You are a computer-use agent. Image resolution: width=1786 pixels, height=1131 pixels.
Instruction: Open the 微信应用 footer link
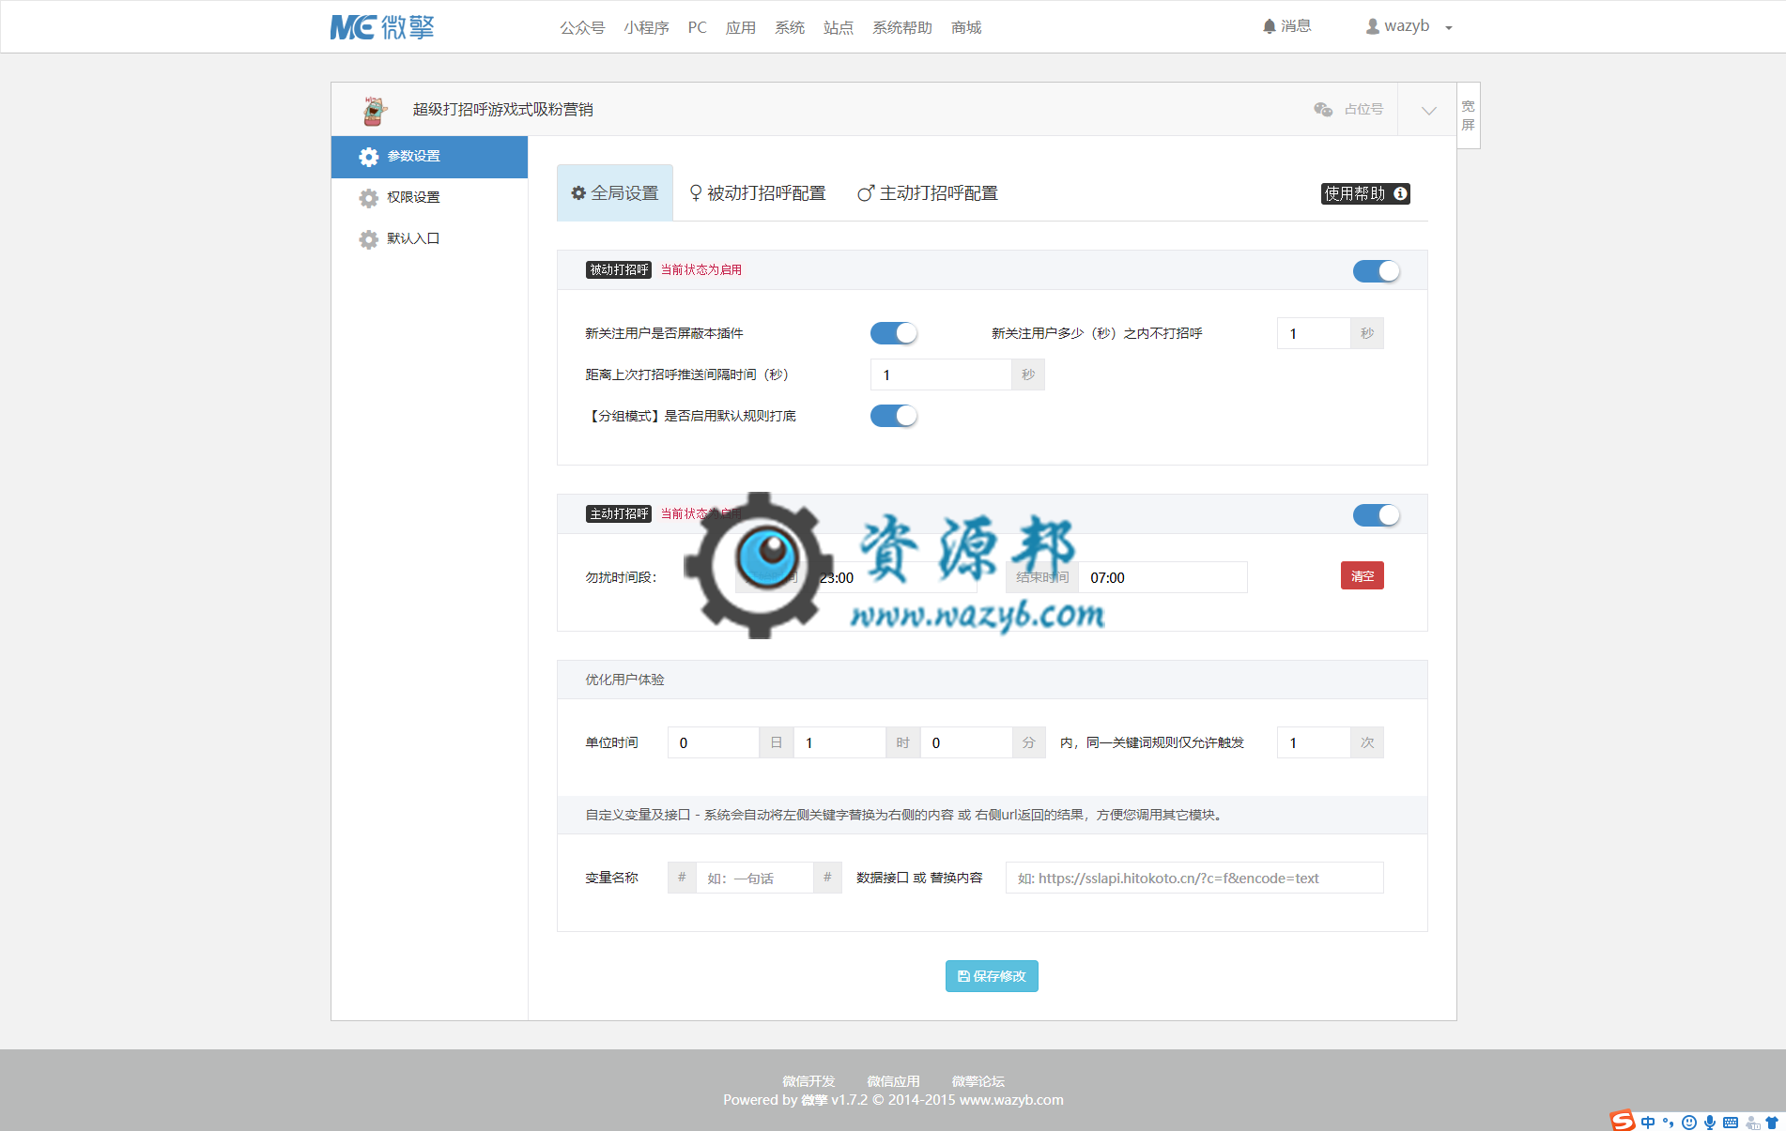point(893,1081)
